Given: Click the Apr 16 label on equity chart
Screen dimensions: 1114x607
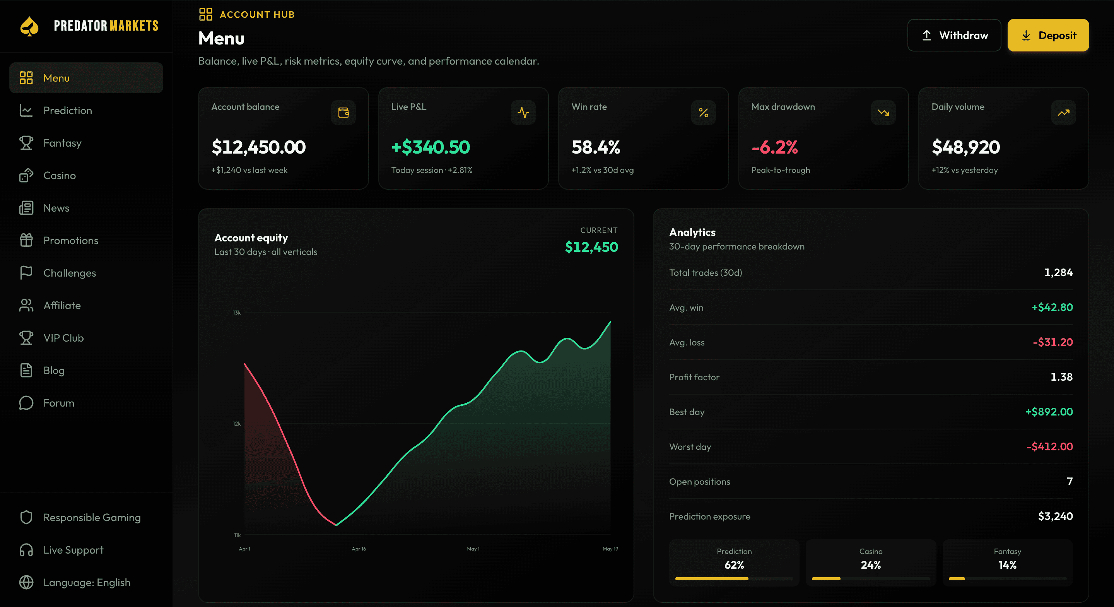Looking at the screenshot, I should coord(359,549).
